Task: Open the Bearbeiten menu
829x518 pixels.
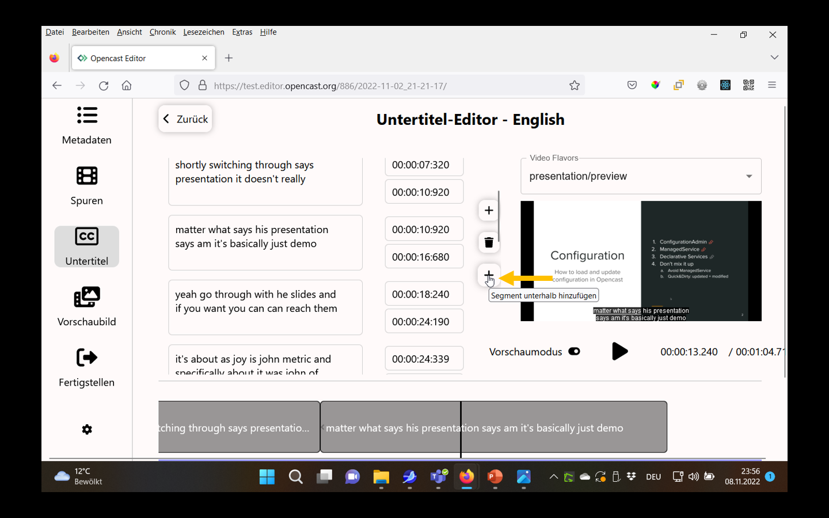Action: coord(90,32)
